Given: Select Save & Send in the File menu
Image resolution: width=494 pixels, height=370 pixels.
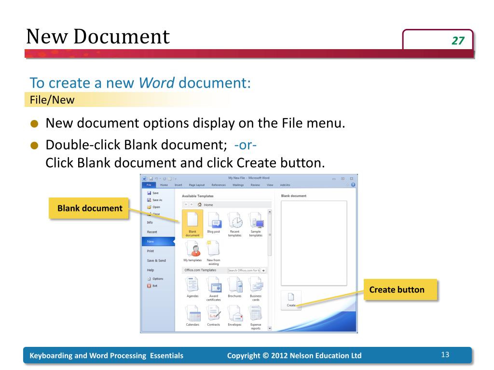Looking at the screenshot, I should [158, 261].
